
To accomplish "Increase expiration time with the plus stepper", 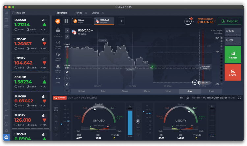I will pyautogui.click(x=237, y=35).
